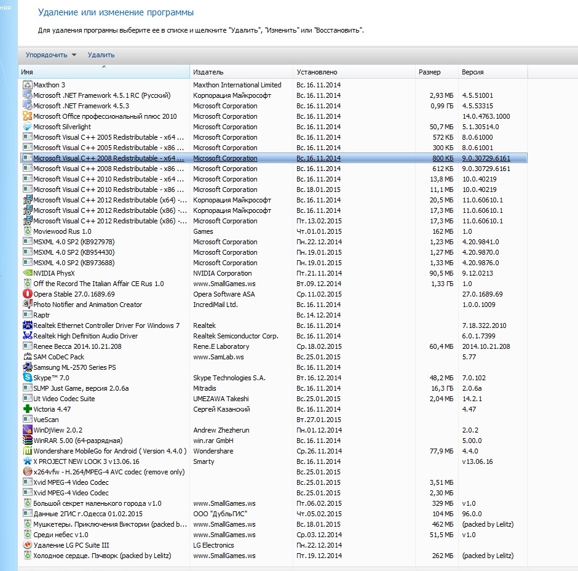Sort programs by Установлено column

(x=353, y=72)
